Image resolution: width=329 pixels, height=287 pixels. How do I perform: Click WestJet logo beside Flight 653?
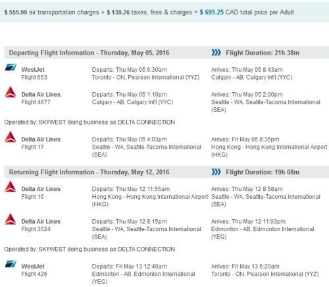click(x=11, y=67)
